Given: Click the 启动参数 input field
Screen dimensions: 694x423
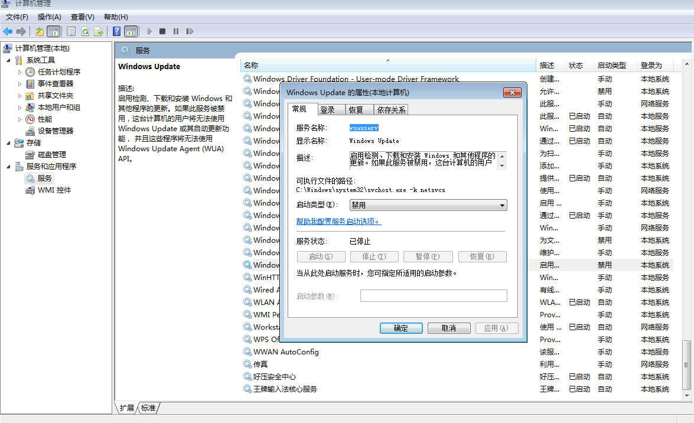Looking at the screenshot, I should pyautogui.click(x=434, y=296).
